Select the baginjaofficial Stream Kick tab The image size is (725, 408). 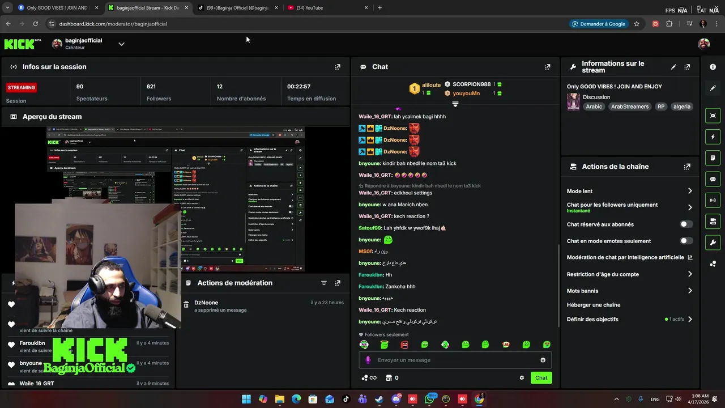tap(148, 8)
